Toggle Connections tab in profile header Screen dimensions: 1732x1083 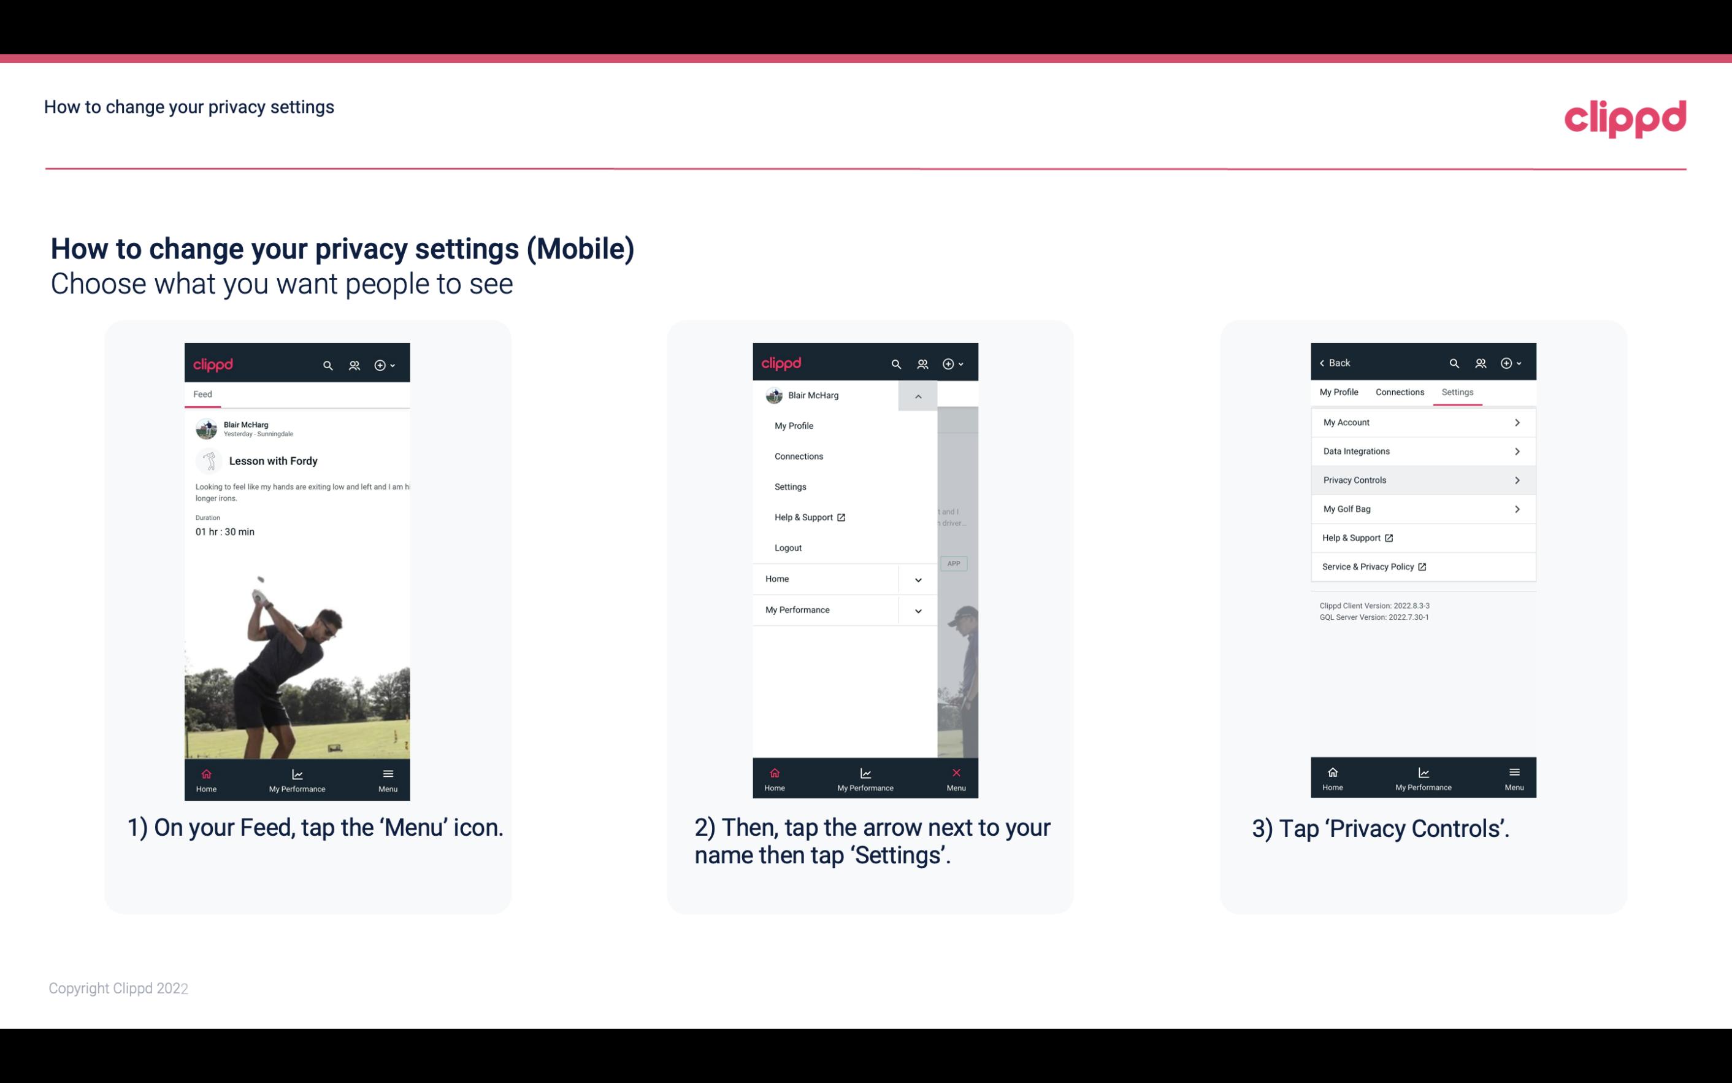point(1399,391)
